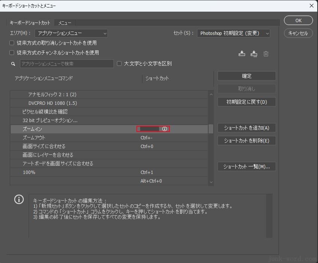
Task: Click the save shortcut set icon
Action: (242, 54)
